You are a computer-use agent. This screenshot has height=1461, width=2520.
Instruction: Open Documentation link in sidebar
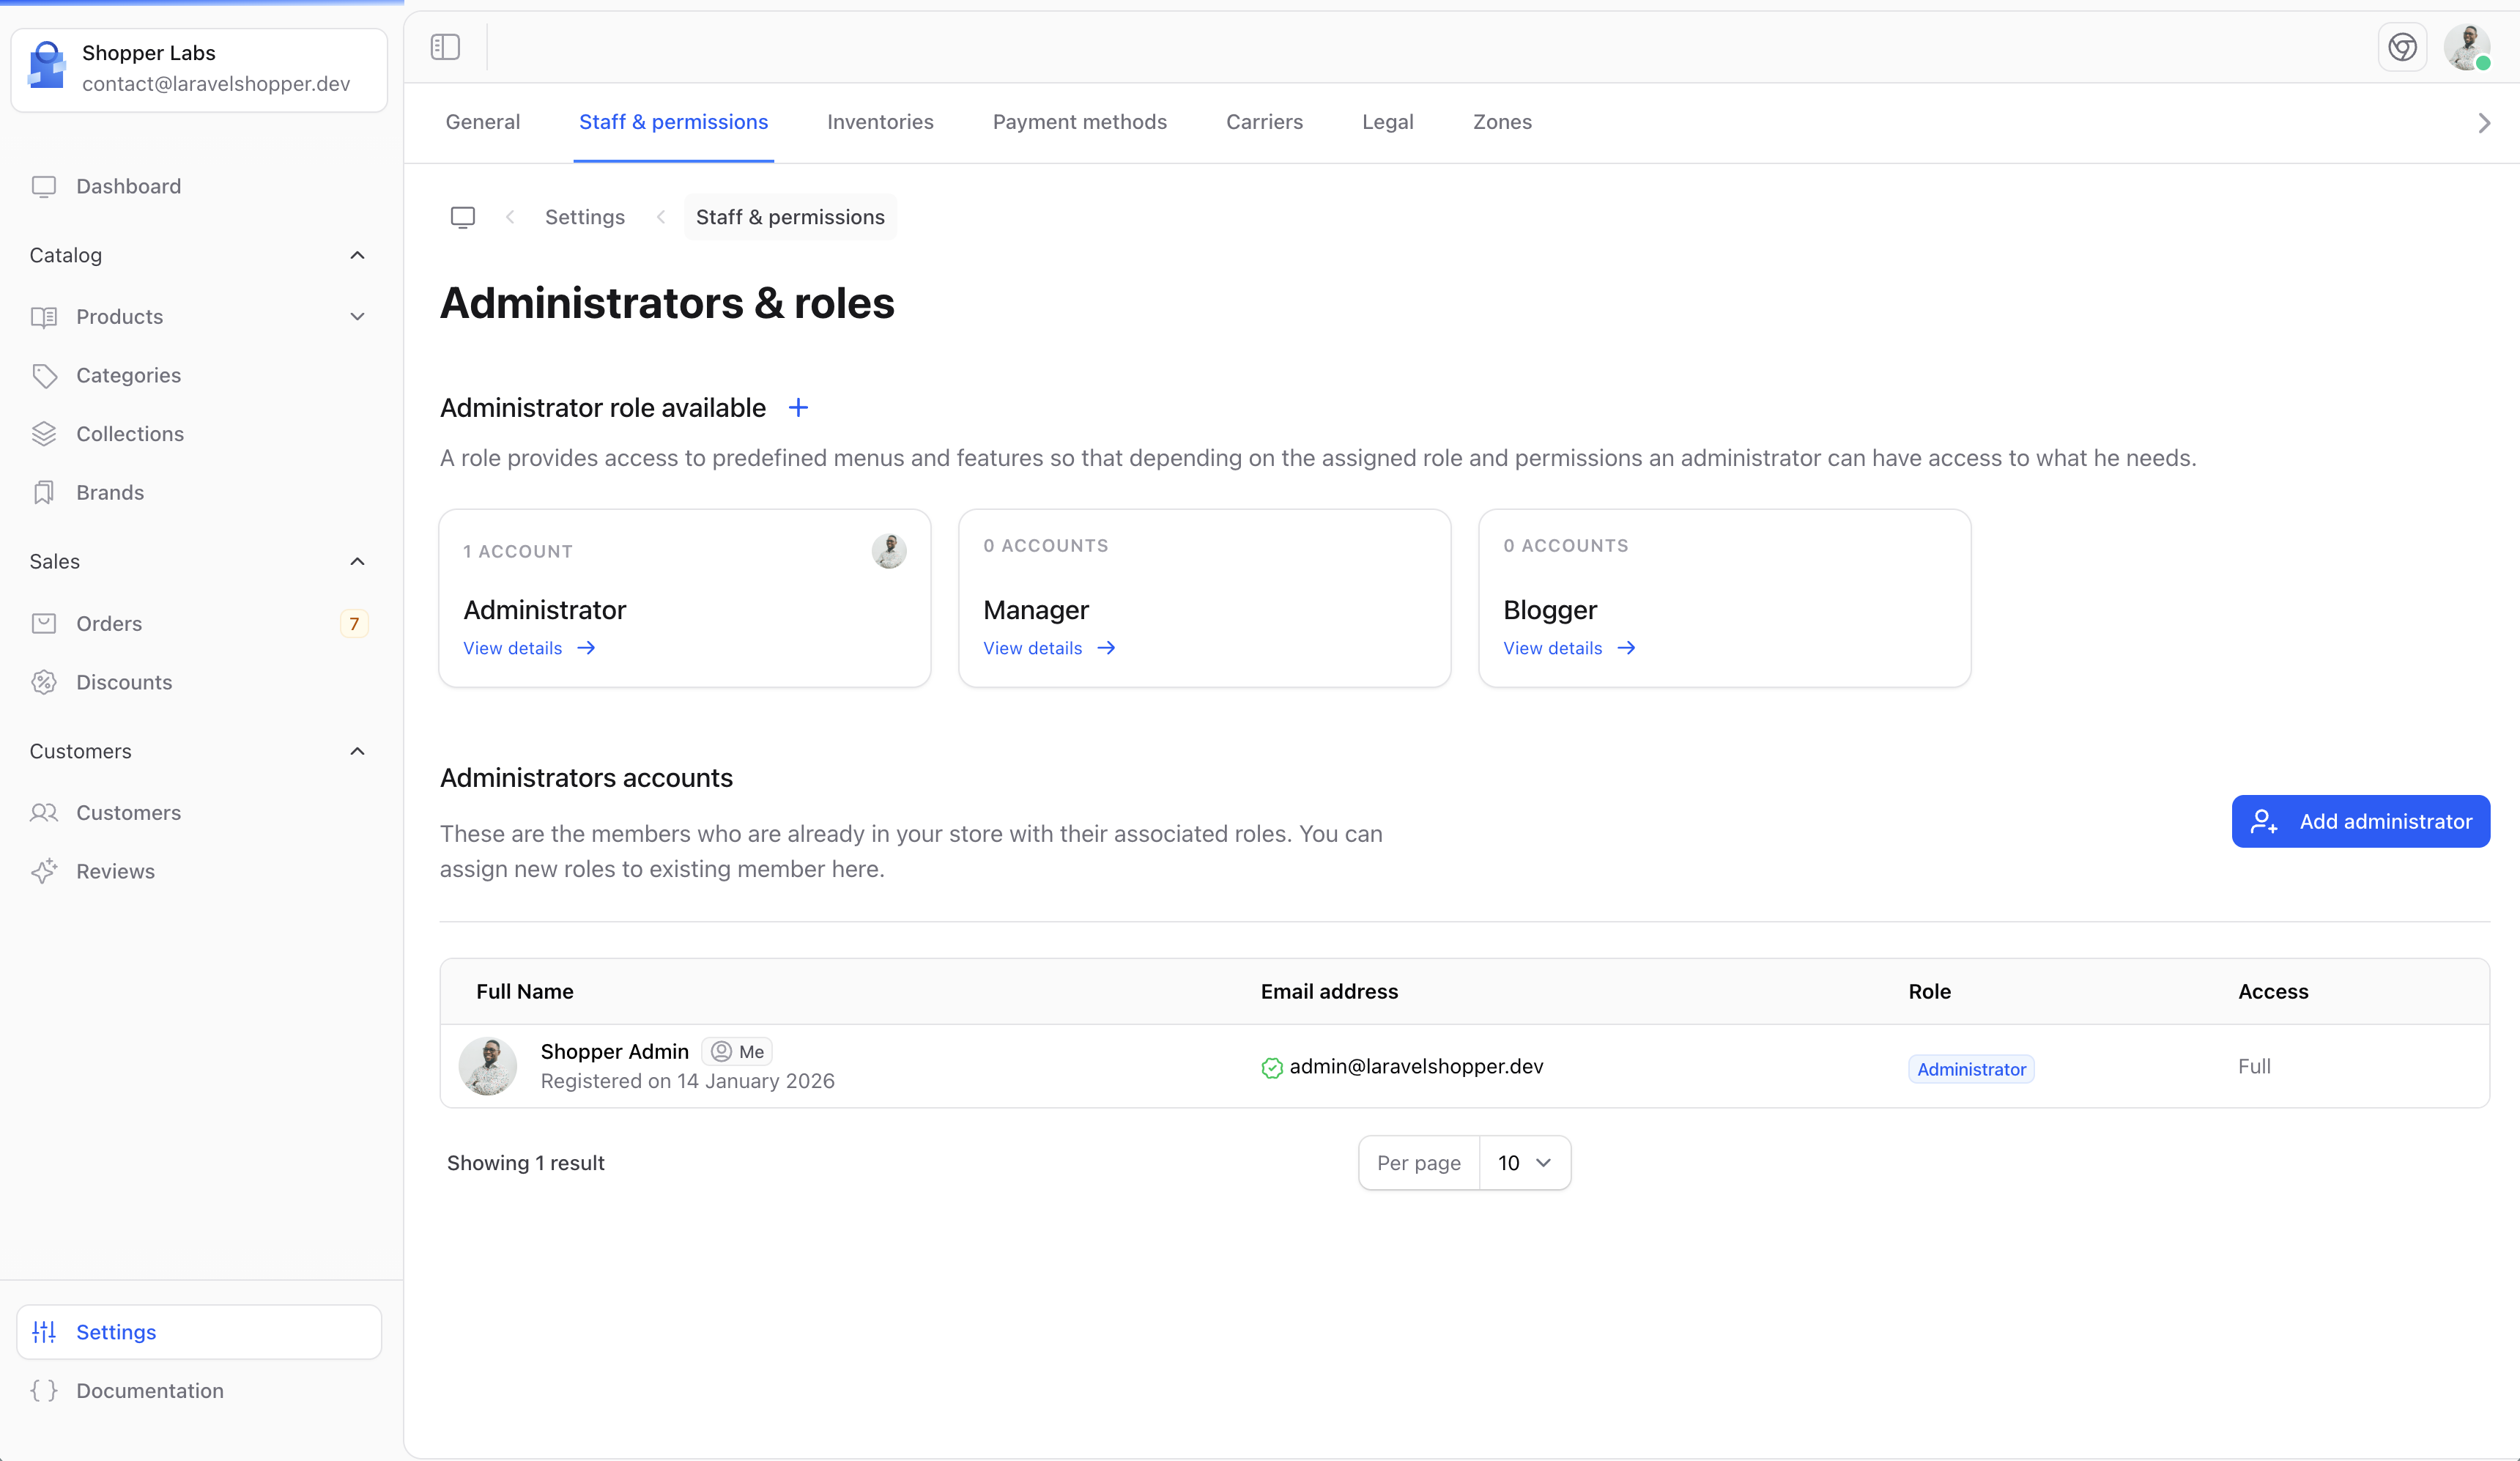150,1390
